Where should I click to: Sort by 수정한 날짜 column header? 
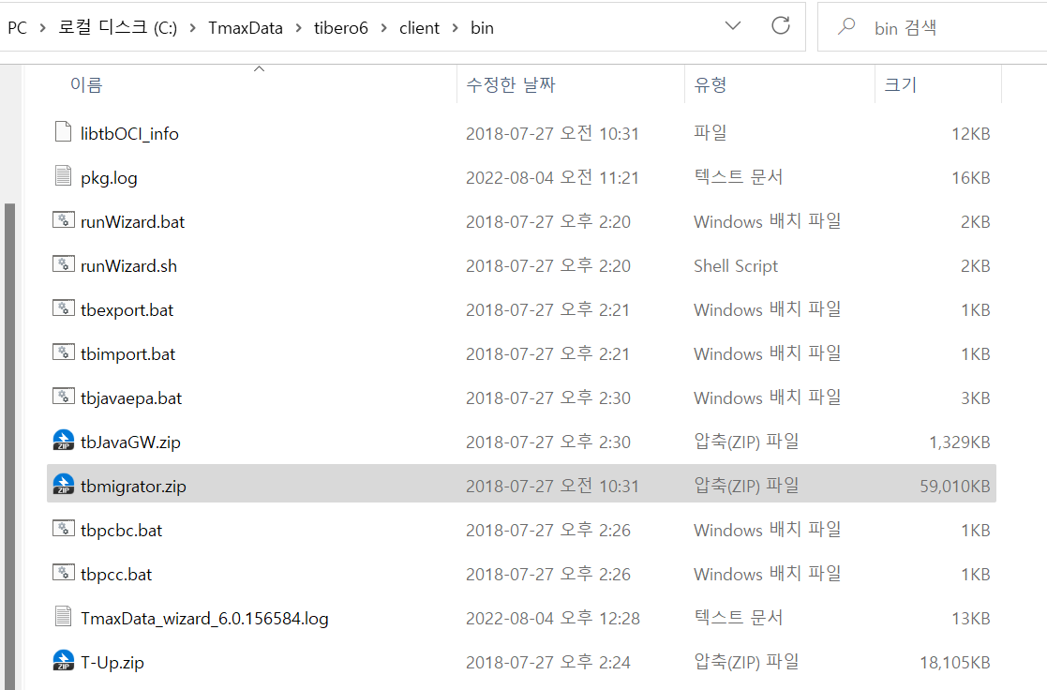click(x=511, y=84)
